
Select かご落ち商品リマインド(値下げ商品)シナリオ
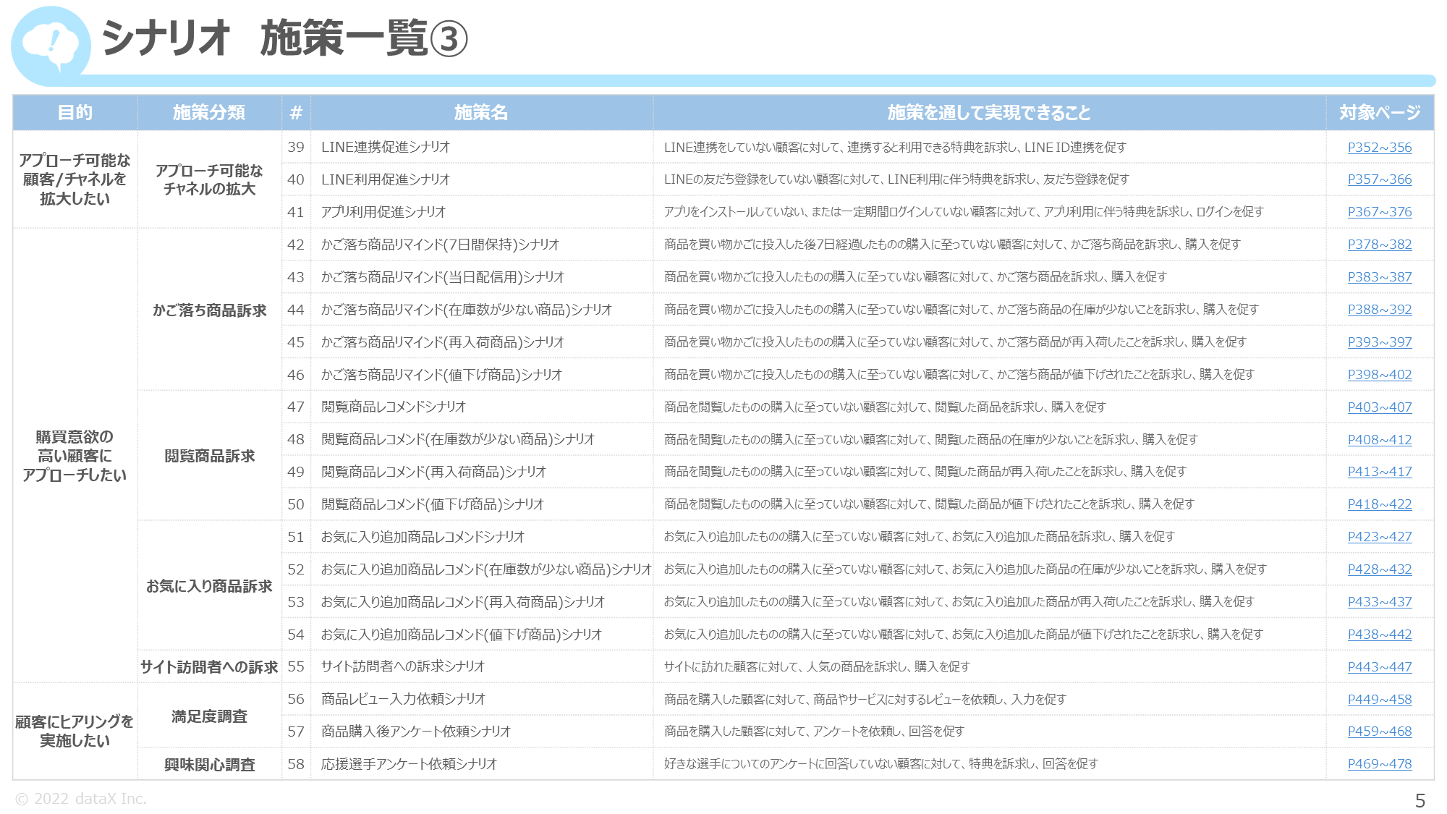[x=441, y=375]
